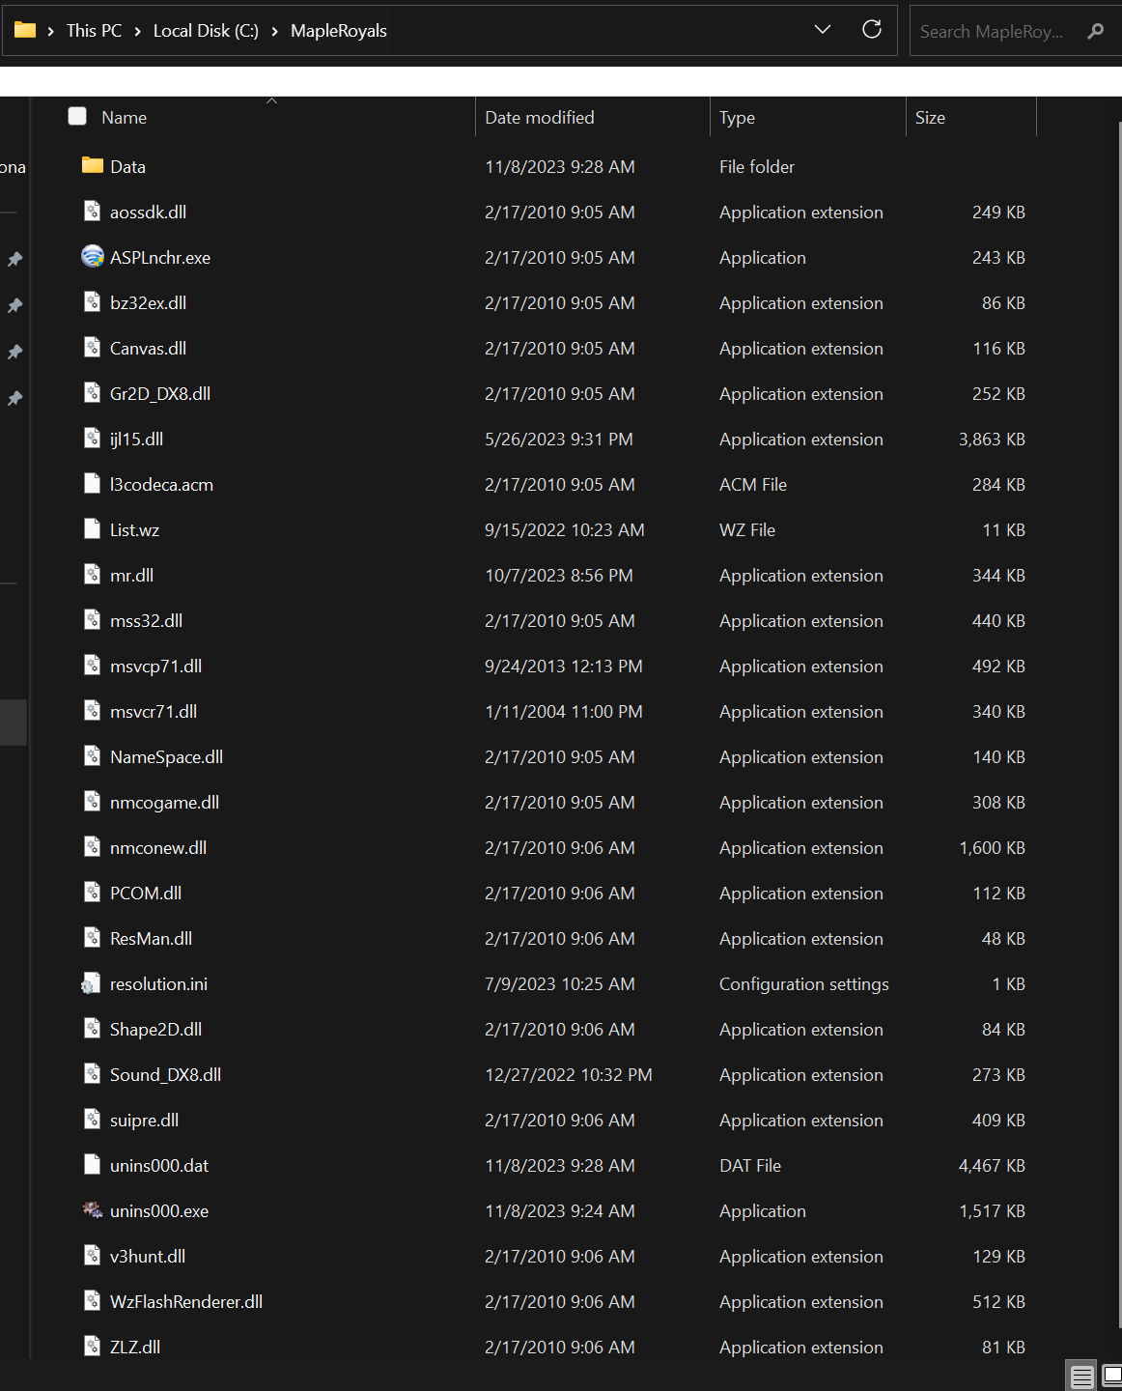1122x1391 pixels.
Task: Click the ResMan.dll file icon
Action: point(93,938)
